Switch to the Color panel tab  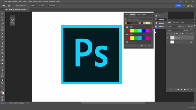click(126, 15)
